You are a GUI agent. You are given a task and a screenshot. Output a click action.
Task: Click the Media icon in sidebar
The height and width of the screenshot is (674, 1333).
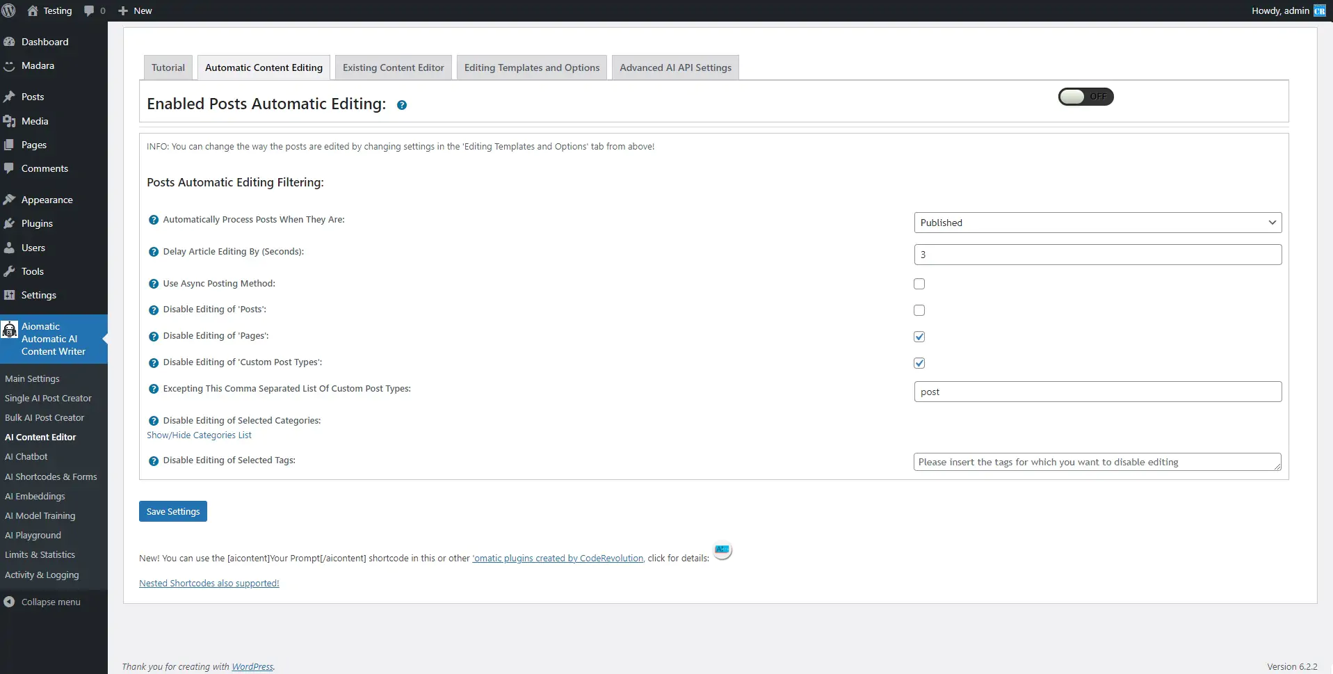pyautogui.click(x=9, y=121)
